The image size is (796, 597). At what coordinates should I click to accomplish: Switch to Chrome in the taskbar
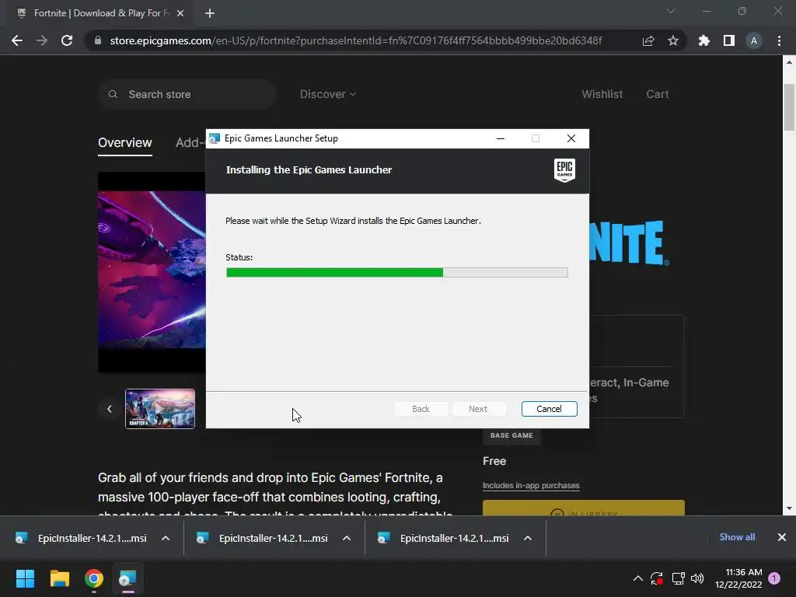[x=94, y=578]
